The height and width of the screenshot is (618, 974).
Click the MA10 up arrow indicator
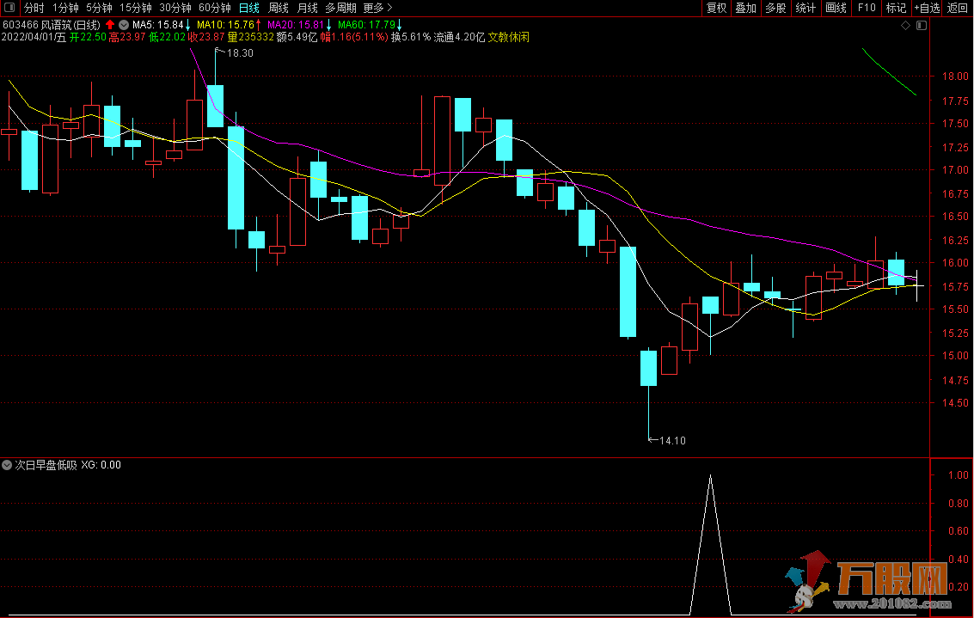point(258,26)
